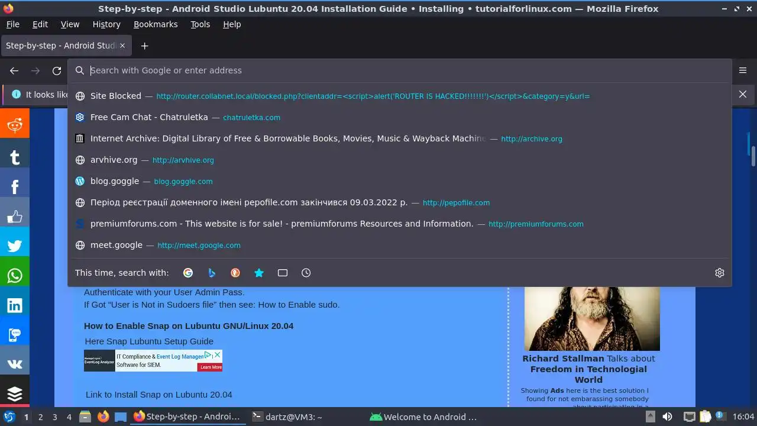
Task: Close the ad banner with X
Action: (218, 355)
